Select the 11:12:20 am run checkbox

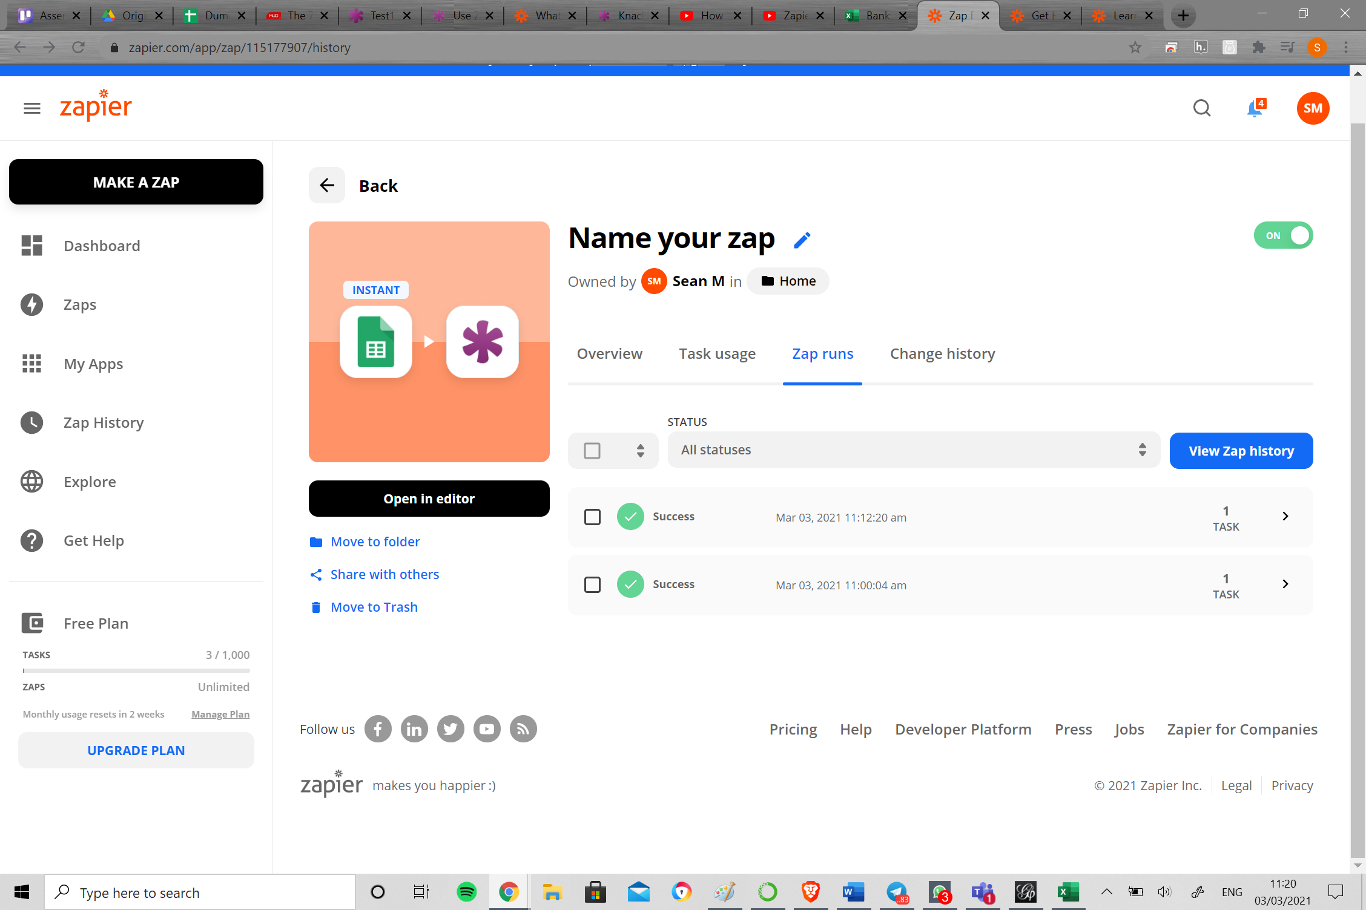592,517
